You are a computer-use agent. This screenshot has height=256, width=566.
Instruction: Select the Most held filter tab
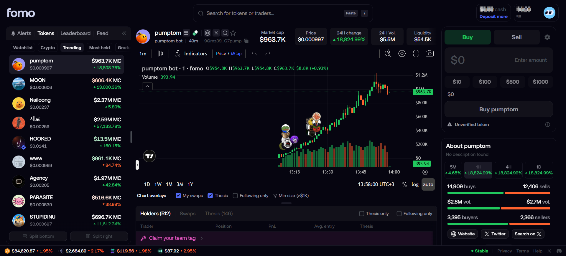coord(100,47)
